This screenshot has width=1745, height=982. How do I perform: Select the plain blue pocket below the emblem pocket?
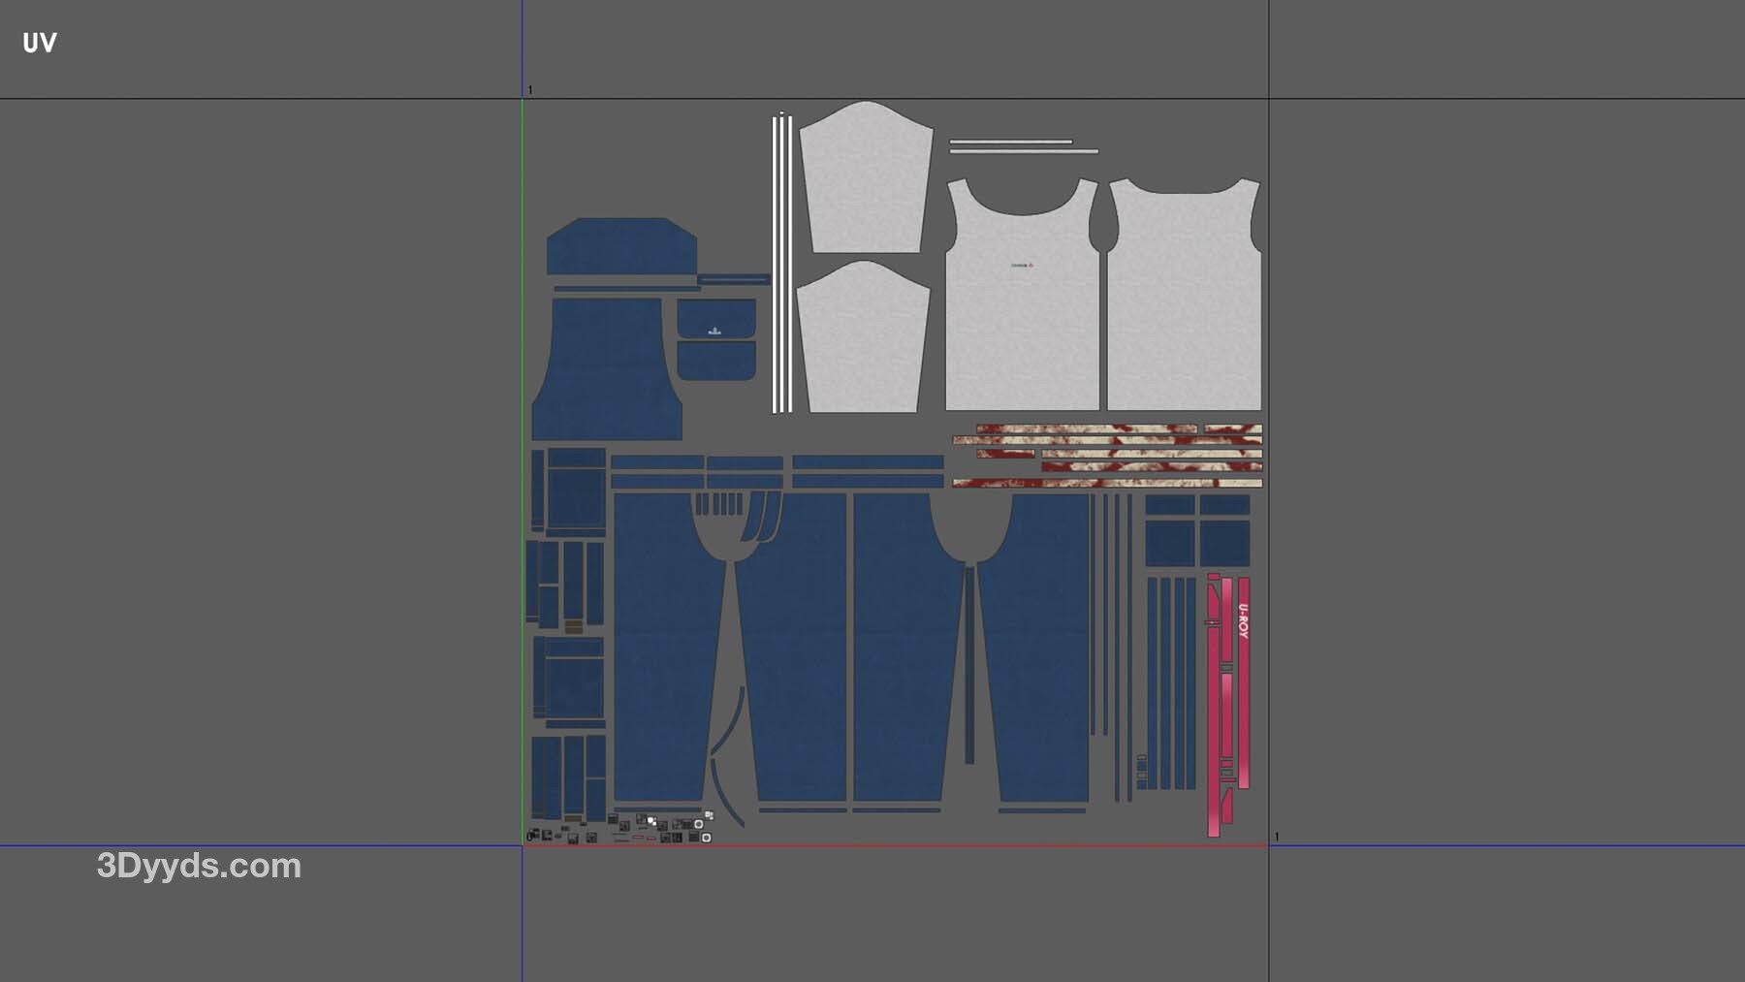[x=715, y=361]
